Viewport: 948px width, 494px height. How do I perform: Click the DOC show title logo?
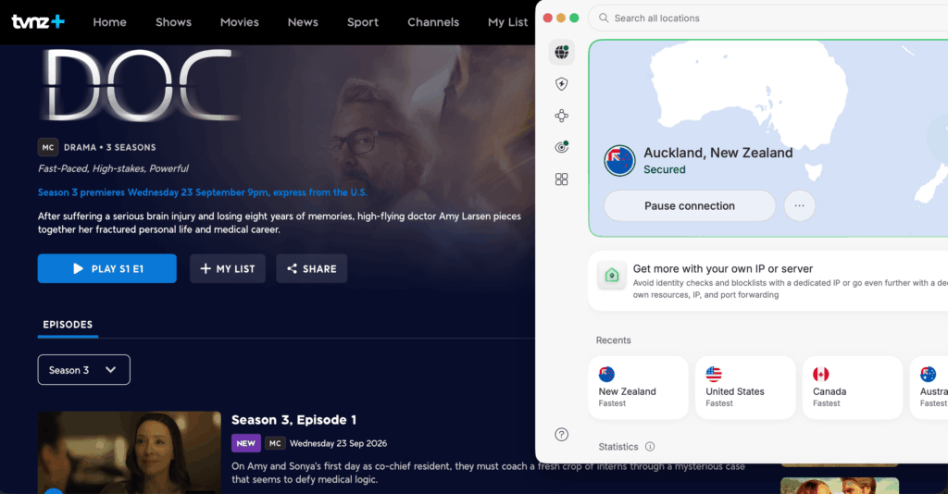pos(141,84)
